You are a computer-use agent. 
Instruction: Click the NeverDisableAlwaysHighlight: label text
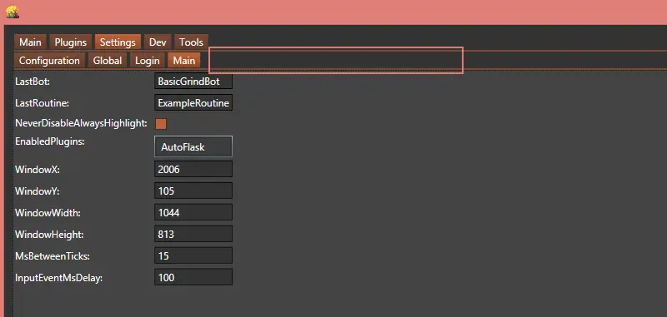pyautogui.click(x=81, y=123)
